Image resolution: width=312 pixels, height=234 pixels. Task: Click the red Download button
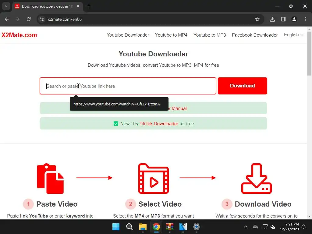(x=242, y=86)
